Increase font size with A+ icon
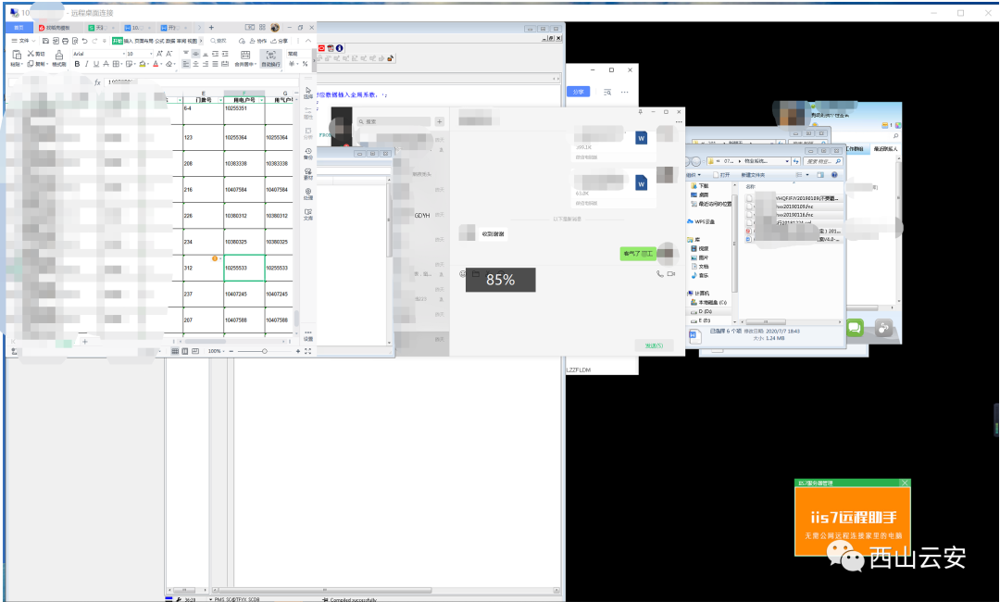Screen dimensions: 1000x602 pyautogui.click(x=159, y=54)
